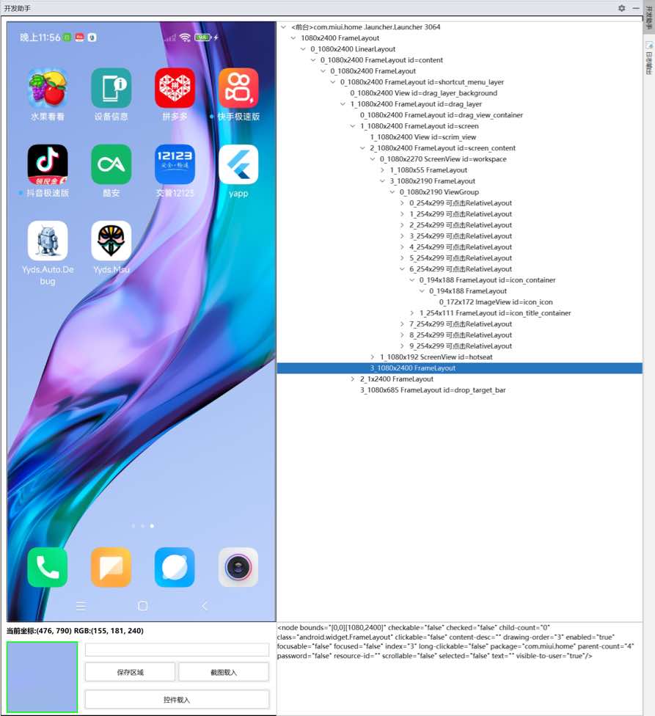Viewport: 655px width, 716px height.
Task: Select the id=drop_target_bar tree row
Action: pyautogui.click(x=433, y=390)
